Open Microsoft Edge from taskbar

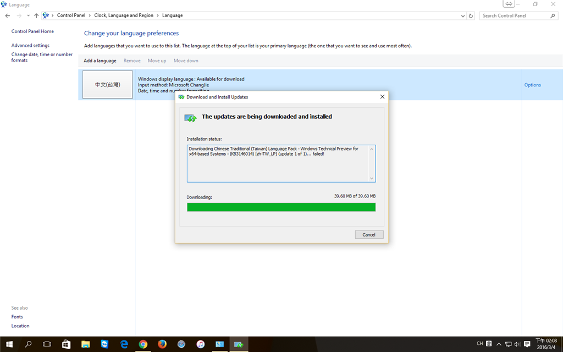point(124,344)
